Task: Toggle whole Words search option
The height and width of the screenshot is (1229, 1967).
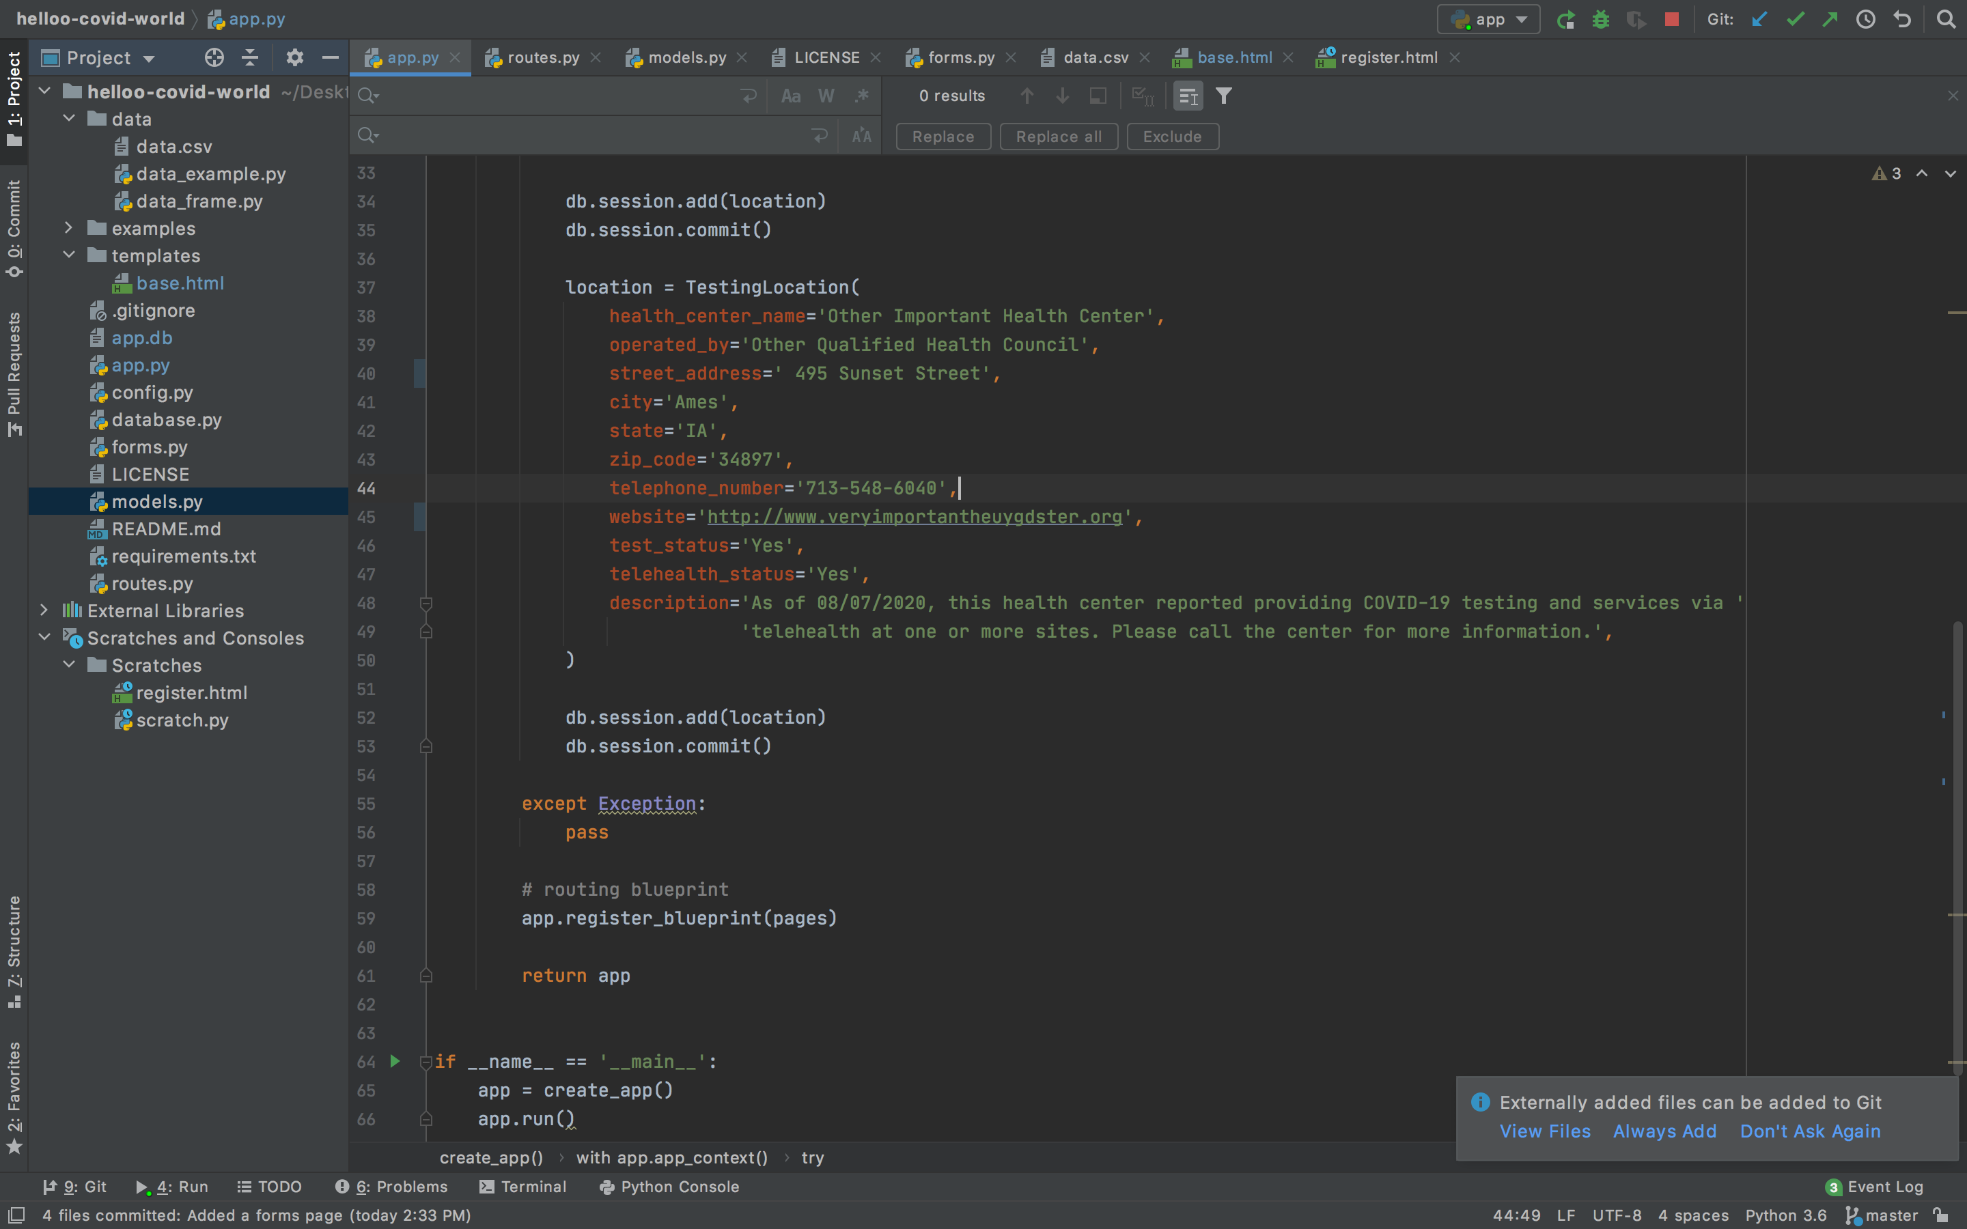Action: tap(826, 96)
